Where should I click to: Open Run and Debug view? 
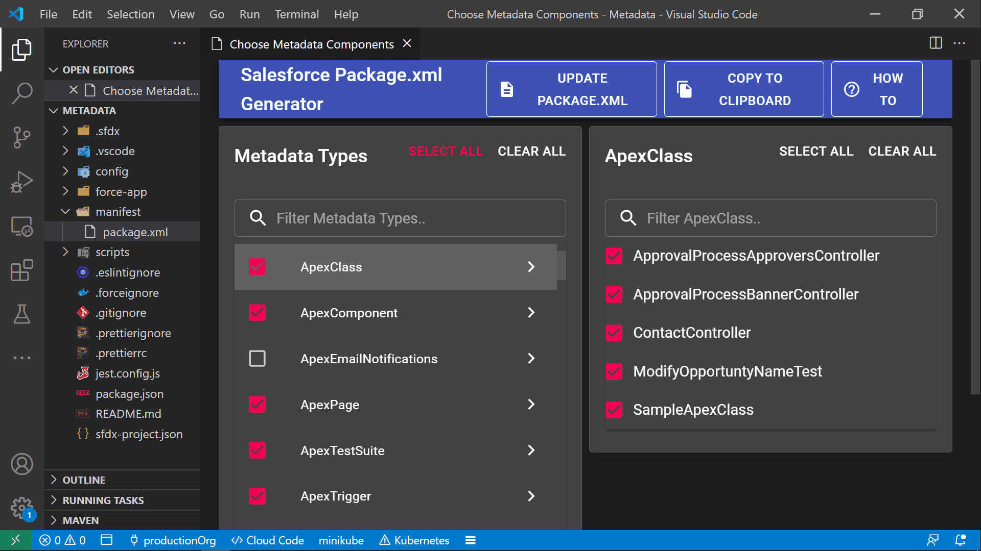(21, 182)
